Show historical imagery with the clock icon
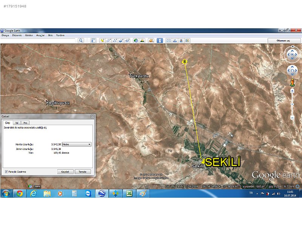Image resolution: width=302 pixels, height=226 pixels. (x=136, y=41)
